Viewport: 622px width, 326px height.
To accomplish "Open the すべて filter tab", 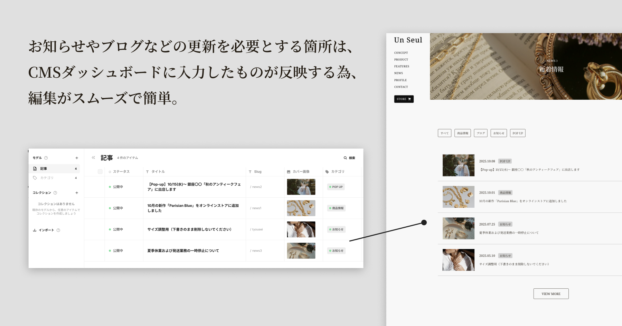I will 444,133.
